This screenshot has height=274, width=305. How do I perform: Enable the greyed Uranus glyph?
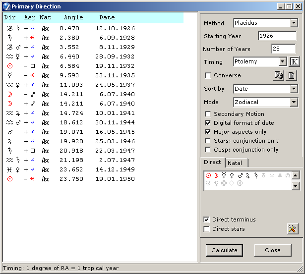coord(263,175)
